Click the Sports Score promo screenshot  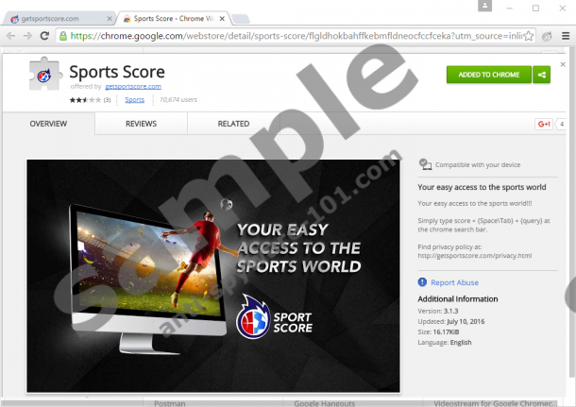[213, 276]
